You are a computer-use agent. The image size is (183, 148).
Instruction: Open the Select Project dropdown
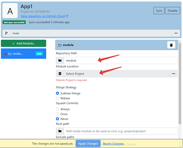[117, 73]
